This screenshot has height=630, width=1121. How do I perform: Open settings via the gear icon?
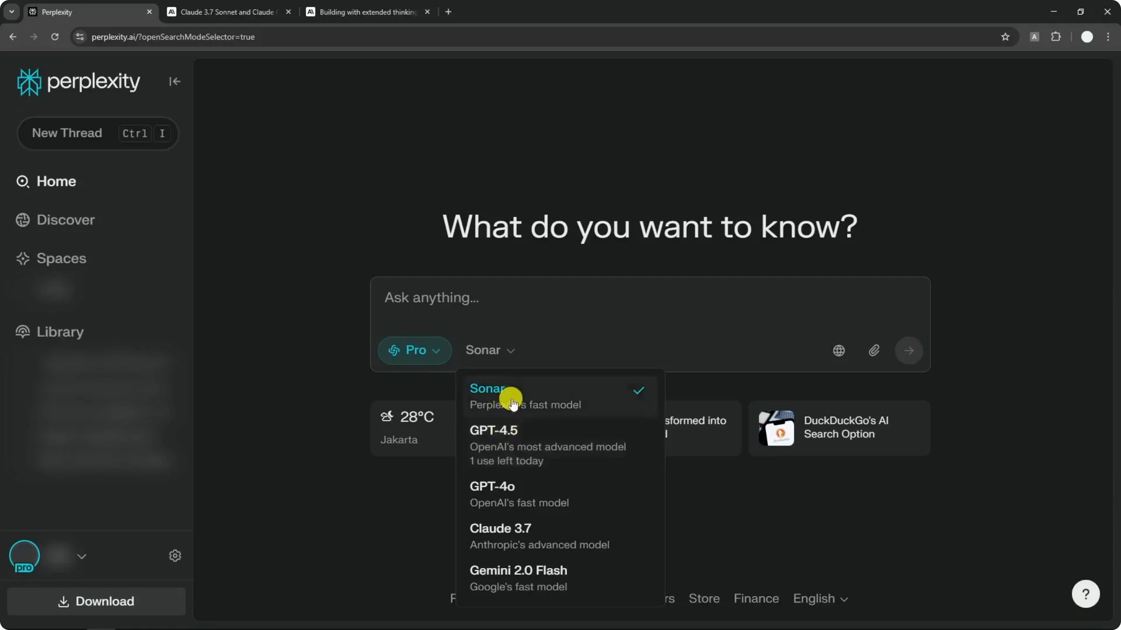point(175,556)
